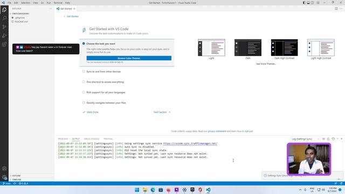
Task: Open the Terminal menu
Action: [x=58, y=3]
